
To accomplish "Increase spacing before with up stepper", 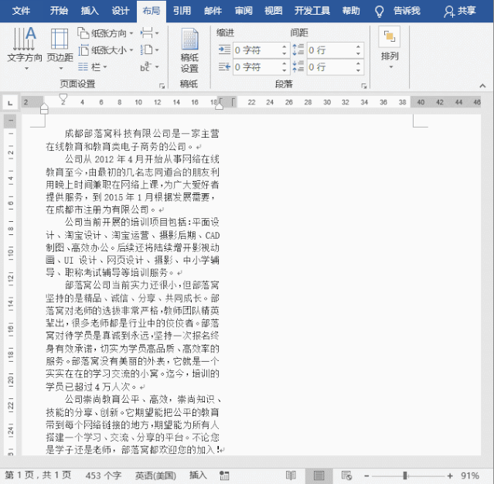I will pyautogui.click(x=358, y=46).
